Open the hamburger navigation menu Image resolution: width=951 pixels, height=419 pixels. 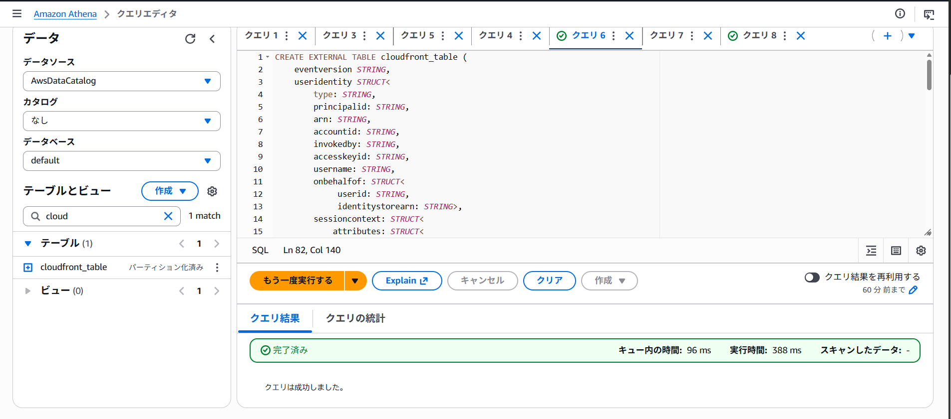click(17, 13)
